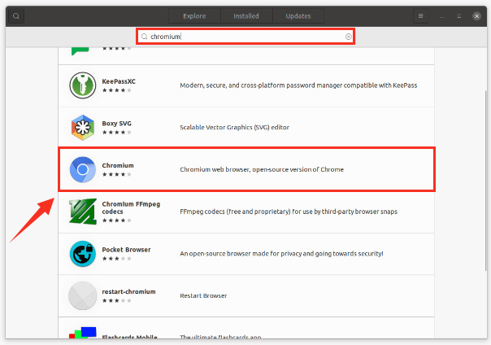Click the search toggle icon in header
The width and height of the screenshot is (491, 345).
(16, 16)
